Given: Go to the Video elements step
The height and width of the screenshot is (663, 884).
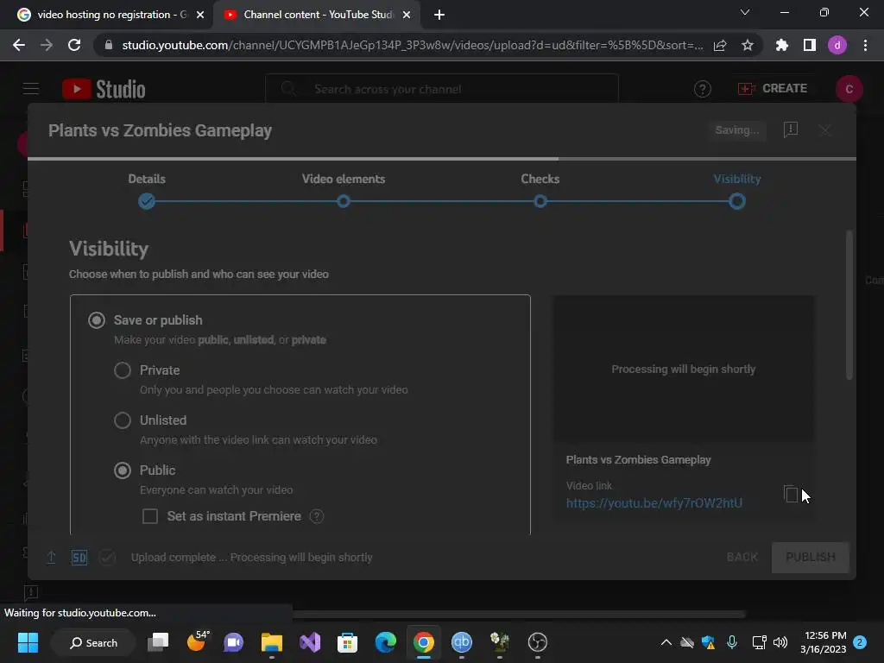Looking at the screenshot, I should tap(344, 191).
